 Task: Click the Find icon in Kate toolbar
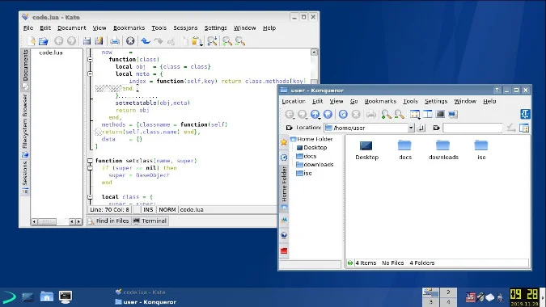click(212, 41)
